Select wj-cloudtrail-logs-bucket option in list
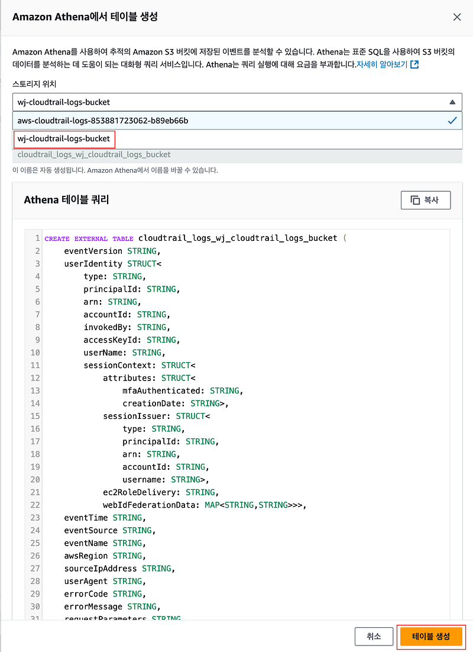The height and width of the screenshot is (652, 473). [237, 139]
